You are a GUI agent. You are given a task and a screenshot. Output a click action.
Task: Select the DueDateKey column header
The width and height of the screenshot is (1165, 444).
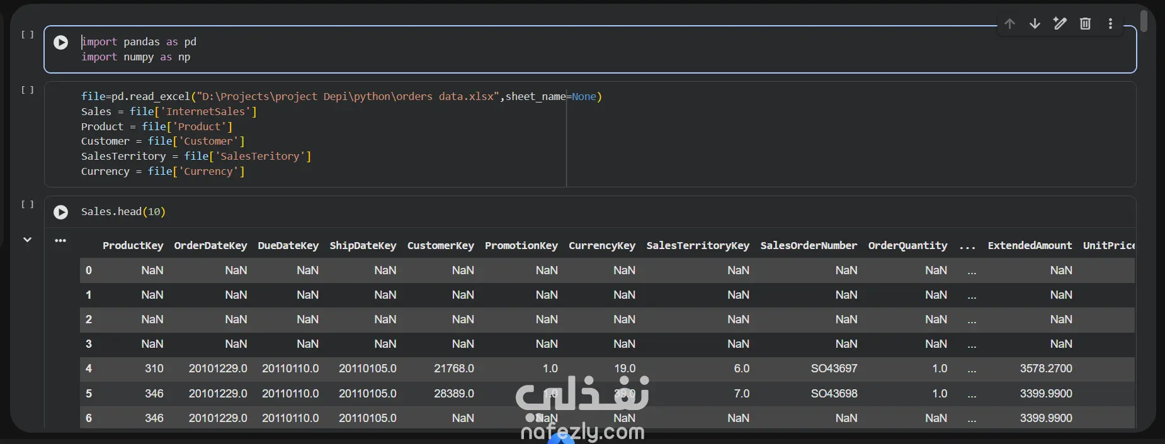click(288, 246)
